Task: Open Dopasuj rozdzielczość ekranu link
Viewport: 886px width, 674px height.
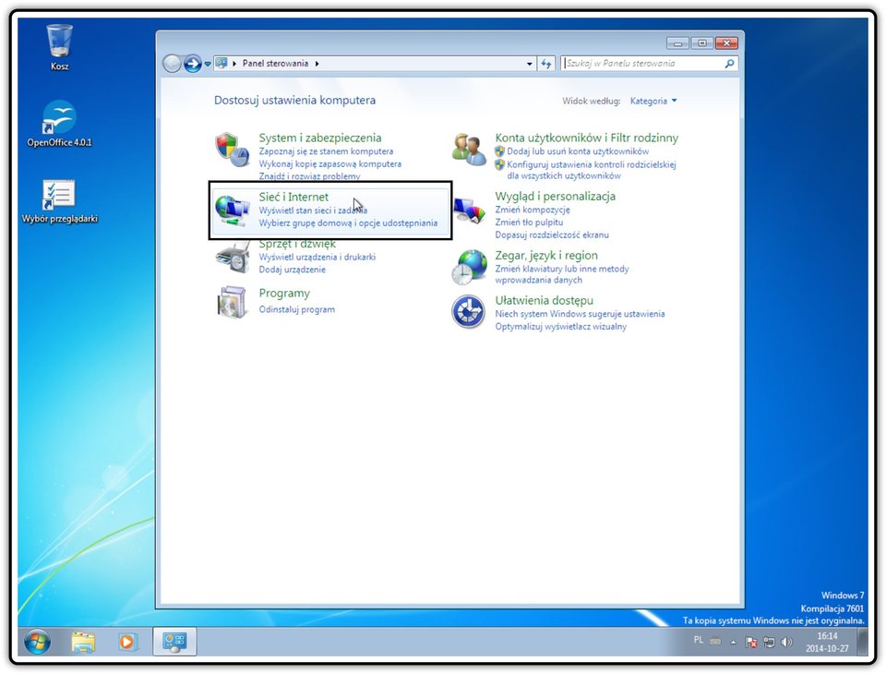Action: point(552,235)
